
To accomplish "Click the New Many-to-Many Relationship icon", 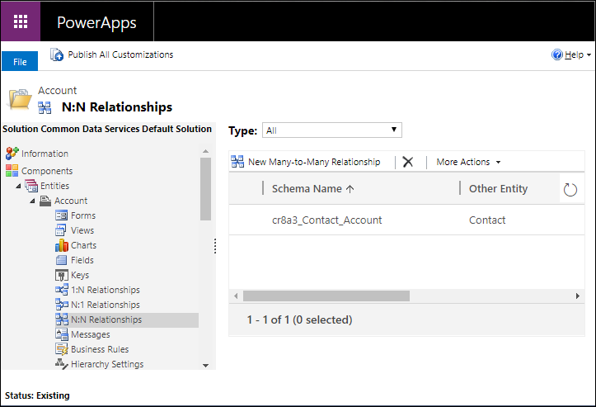I will (237, 162).
